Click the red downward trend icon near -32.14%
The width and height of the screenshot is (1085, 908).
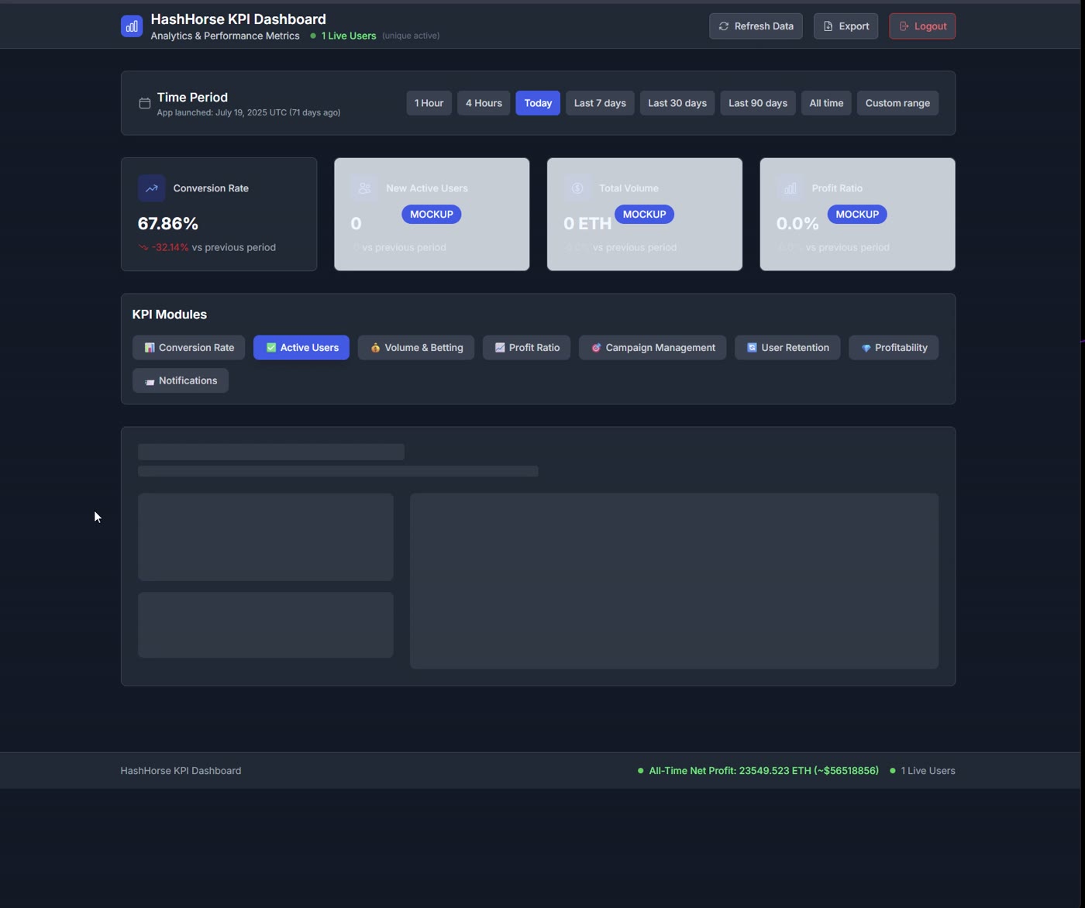[143, 248]
